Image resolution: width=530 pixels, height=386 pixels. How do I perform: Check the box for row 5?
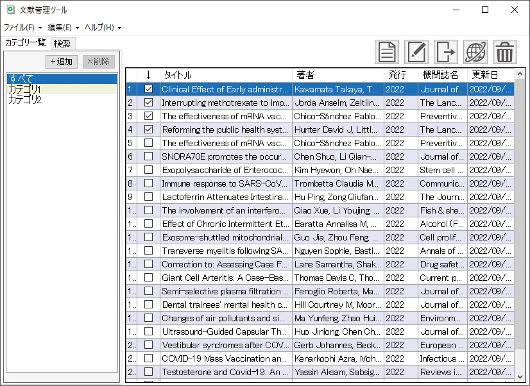(x=149, y=143)
